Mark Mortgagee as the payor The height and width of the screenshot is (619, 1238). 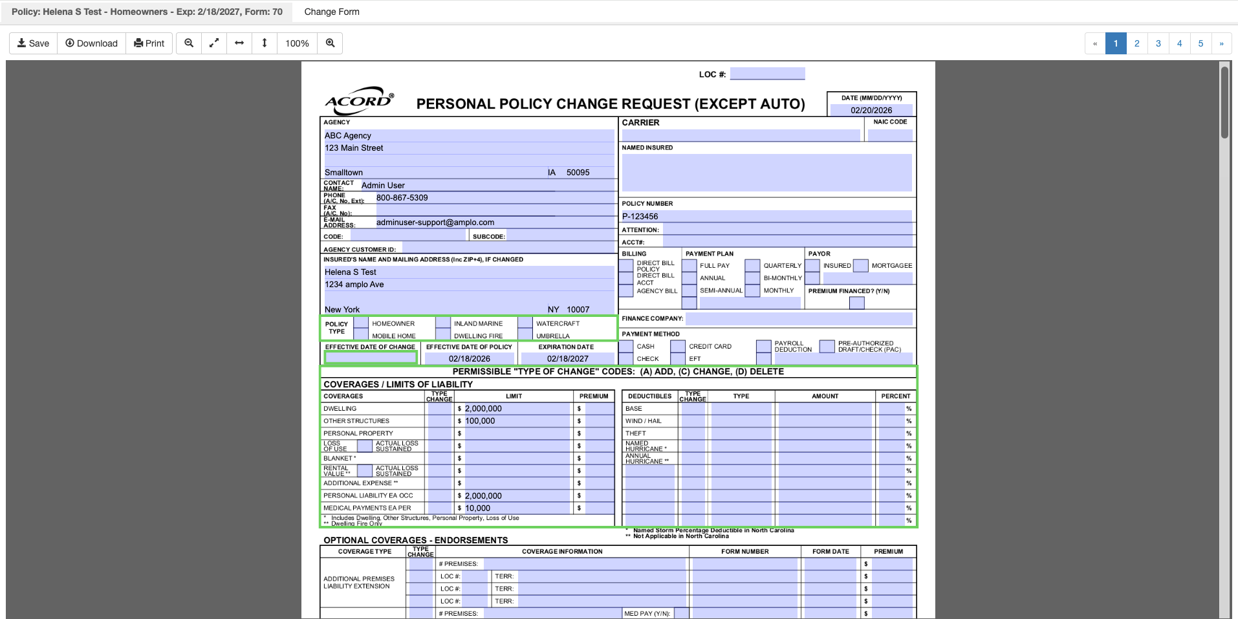pos(861,266)
